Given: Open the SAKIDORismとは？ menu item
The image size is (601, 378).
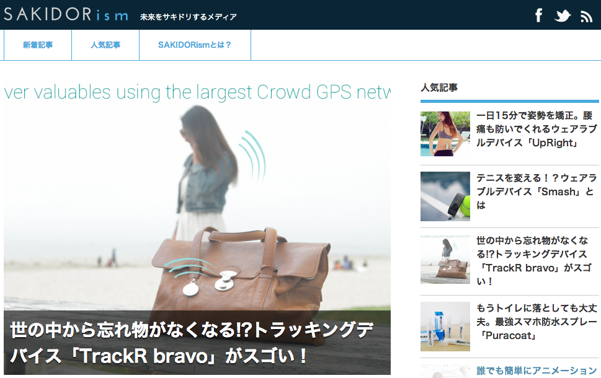Looking at the screenshot, I should (195, 45).
